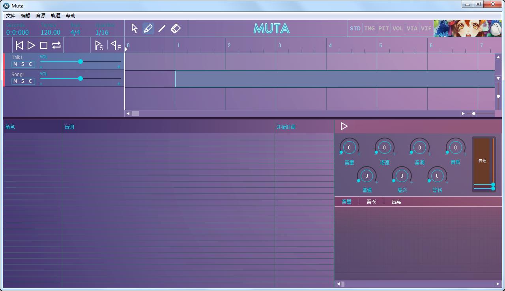Viewport: 505px width, 291px height.
Task: Select the pencil draw tool
Action: 148,28
